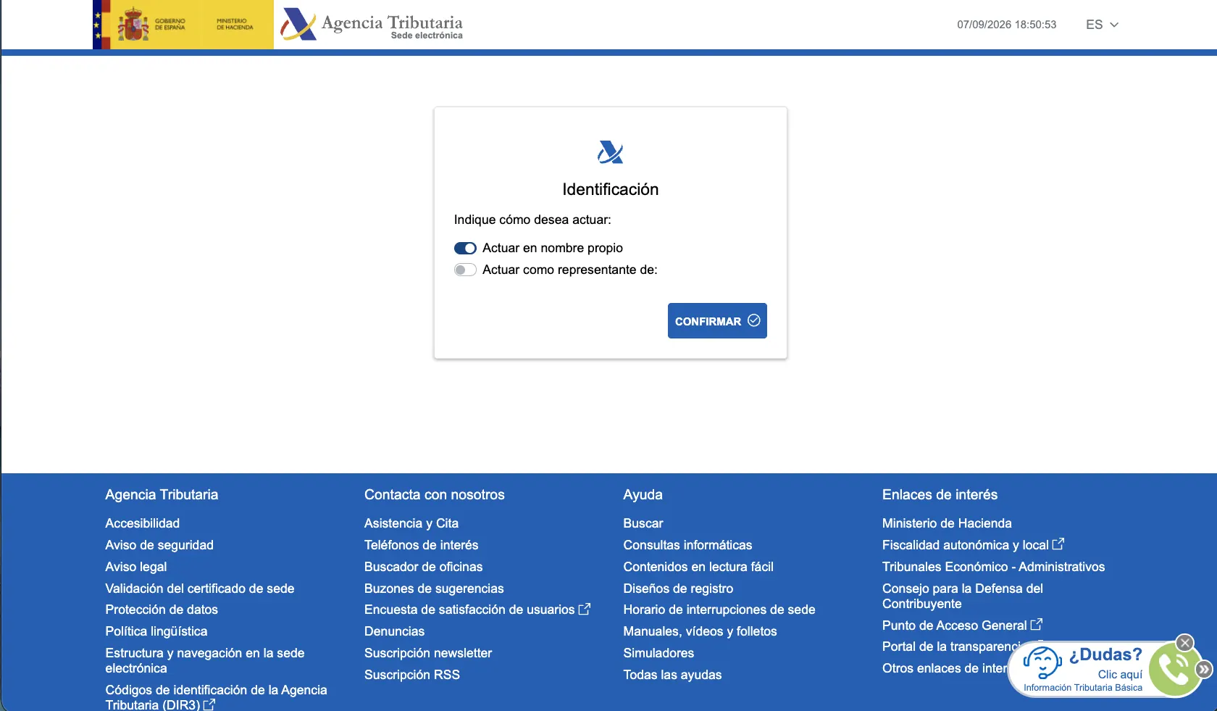1217x711 pixels.
Task: Open Consultas informáticas link
Action: (x=687, y=545)
